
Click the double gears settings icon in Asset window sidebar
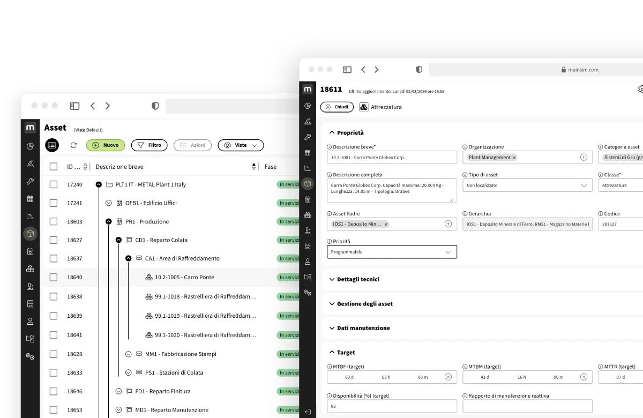(30, 356)
